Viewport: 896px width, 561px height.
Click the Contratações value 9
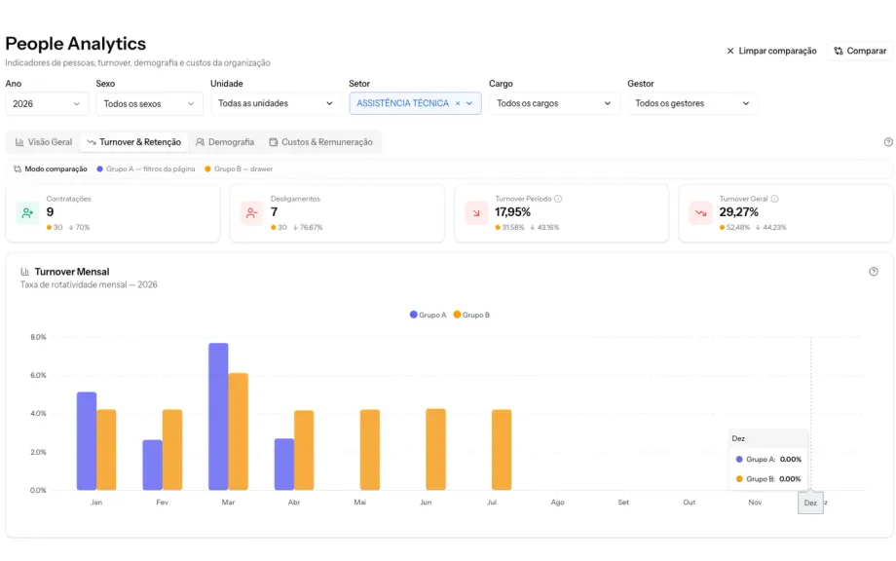pyautogui.click(x=51, y=212)
